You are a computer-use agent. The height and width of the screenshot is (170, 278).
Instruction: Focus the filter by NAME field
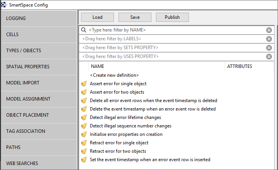coord(176,30)
